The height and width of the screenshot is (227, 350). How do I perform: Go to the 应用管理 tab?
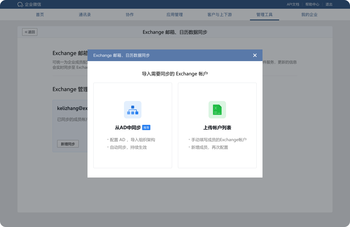[x=175, y=15]
